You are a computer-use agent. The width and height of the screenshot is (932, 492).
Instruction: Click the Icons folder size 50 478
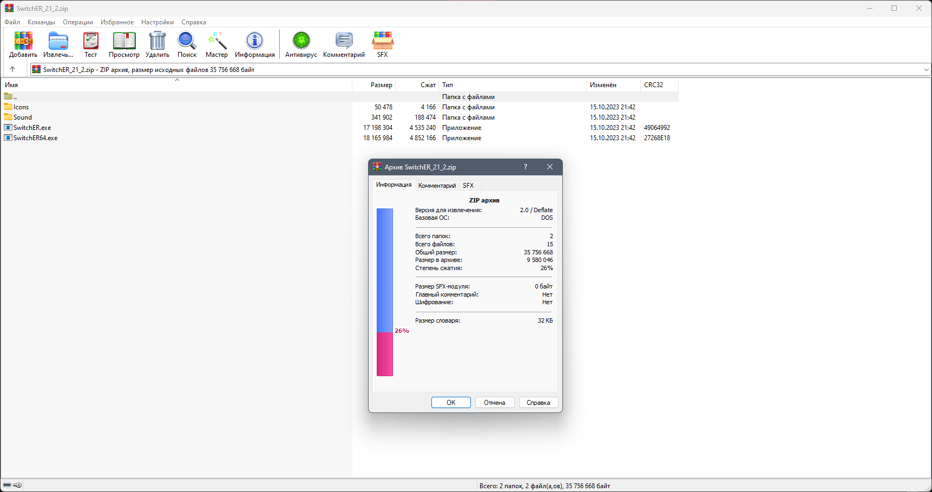pos(384,107)
